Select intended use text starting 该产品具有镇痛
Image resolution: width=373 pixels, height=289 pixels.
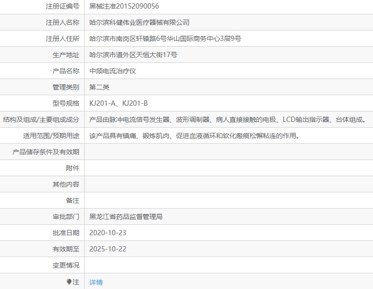point(194,136)
